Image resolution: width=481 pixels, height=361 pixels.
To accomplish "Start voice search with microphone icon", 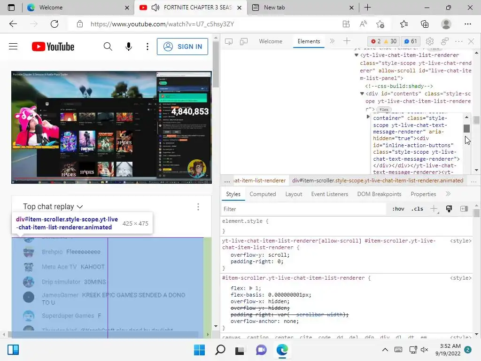I will pyautogui.click(x=129, y=47).
